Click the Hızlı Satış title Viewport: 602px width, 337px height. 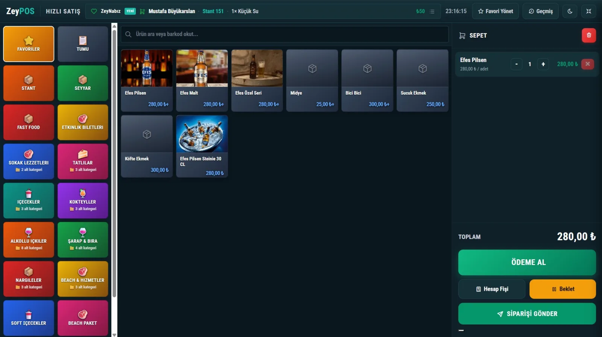coord(63,11)
